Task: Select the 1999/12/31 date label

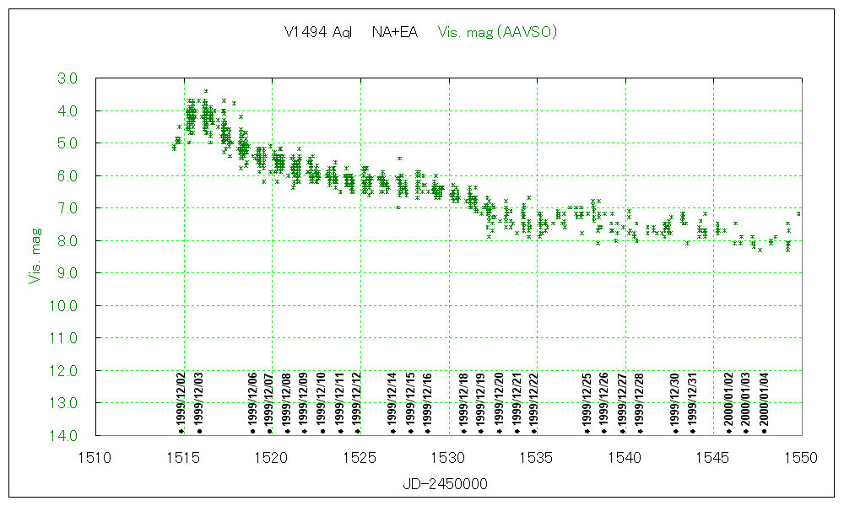Action: pos(693,399)
